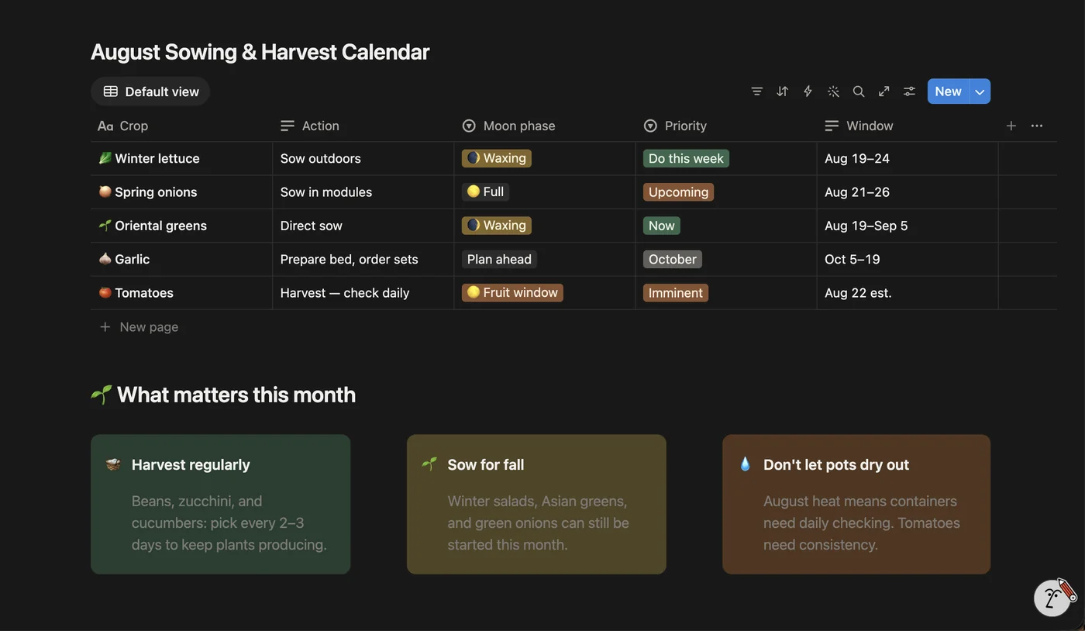This screenshot has height=631, width=1085.
Task: Add a row with New page
Action: pos(139,327)
